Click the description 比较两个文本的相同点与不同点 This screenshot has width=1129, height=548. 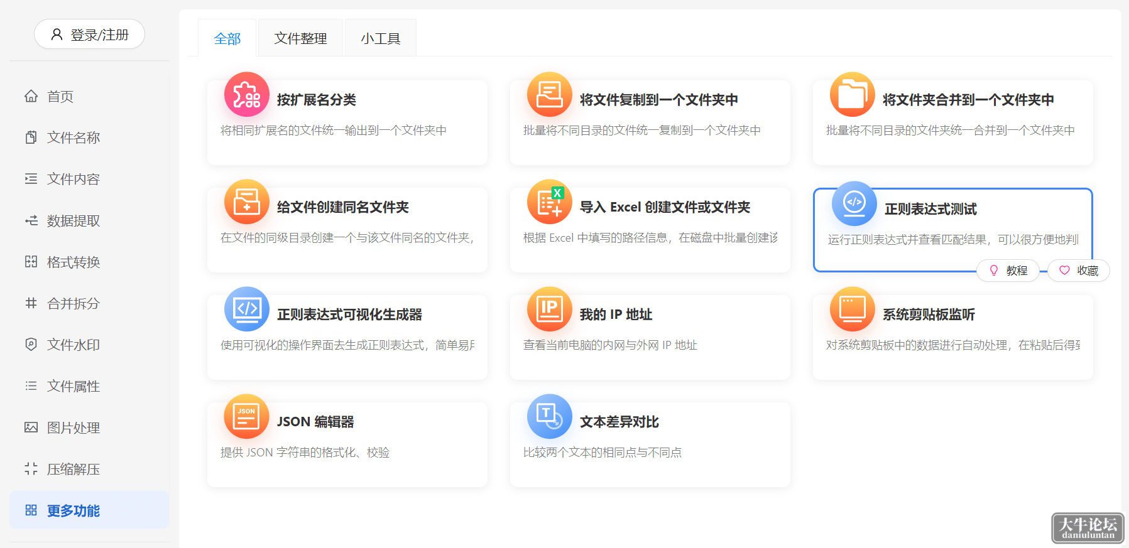[x=603, y=453]
